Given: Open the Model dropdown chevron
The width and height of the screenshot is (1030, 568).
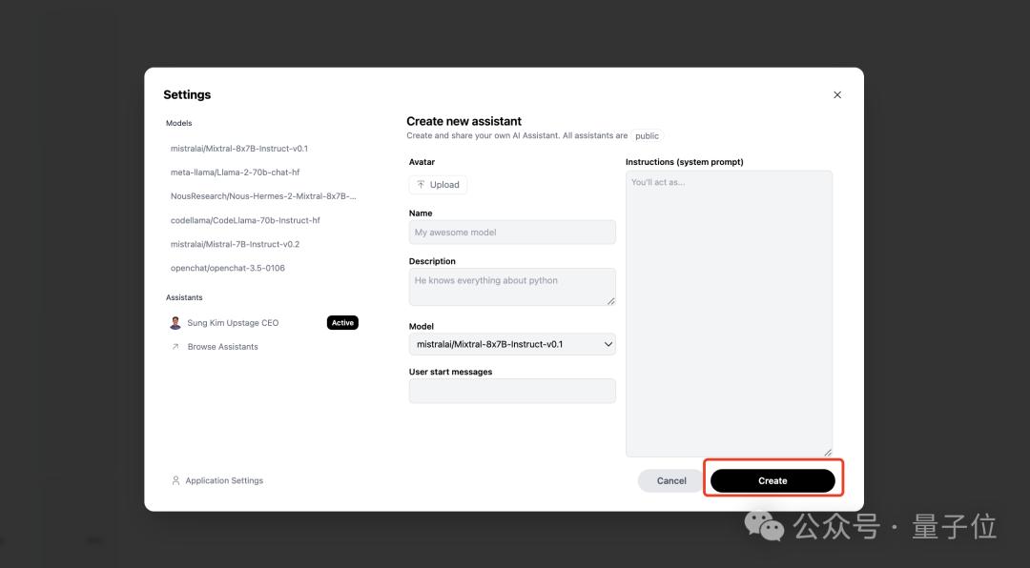Looking at the screenshot, I should (608, 344).
